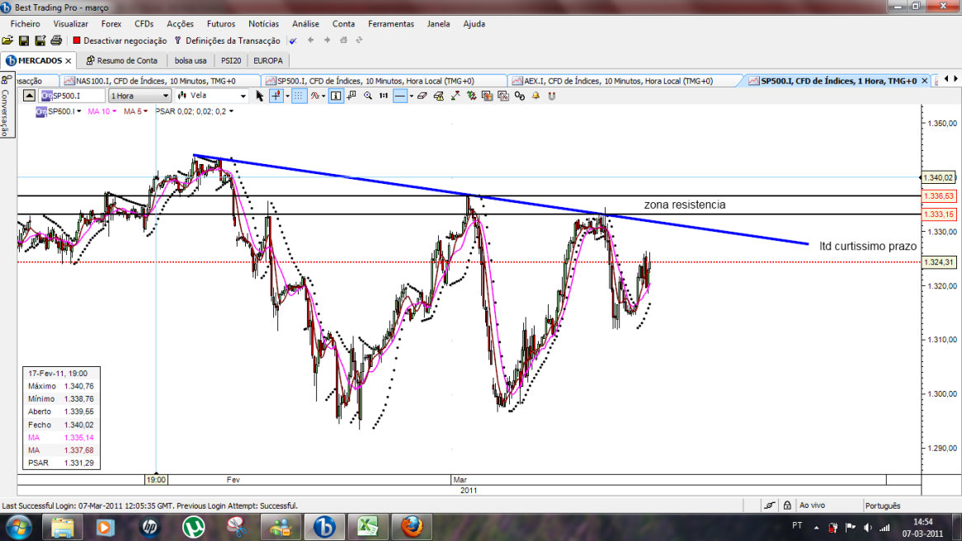This screenshot has height=541, width=962.
Task: Toggle Desactivar negociação trading switch
Action: pyautogui.click(x=120, y=40)
